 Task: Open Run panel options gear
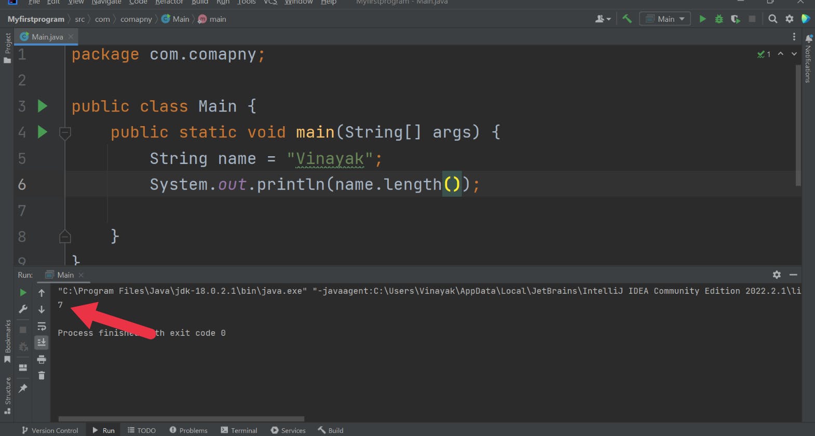pyautogui.click(x=777, y=275)
